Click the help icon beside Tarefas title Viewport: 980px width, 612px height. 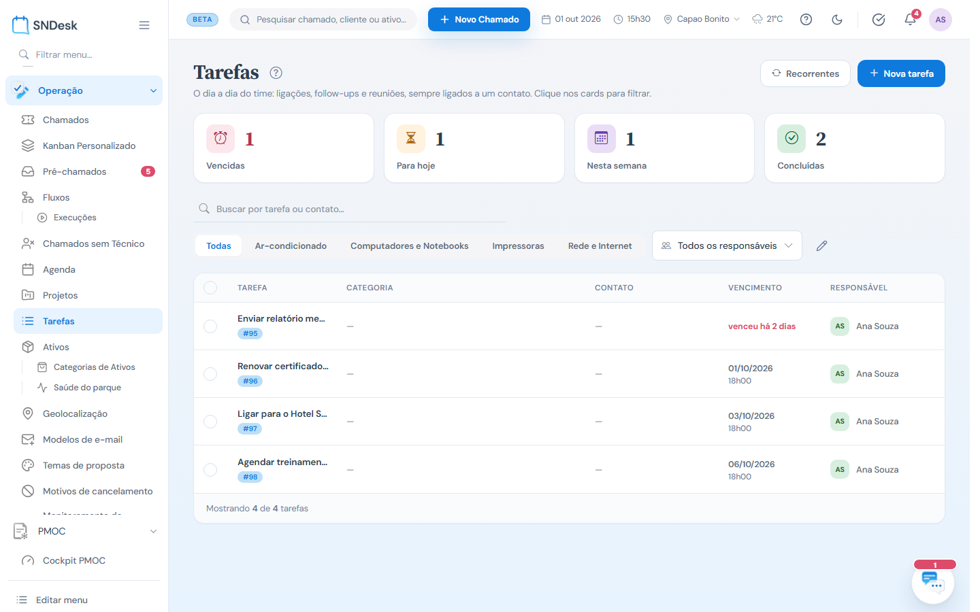tap(276, 73)
